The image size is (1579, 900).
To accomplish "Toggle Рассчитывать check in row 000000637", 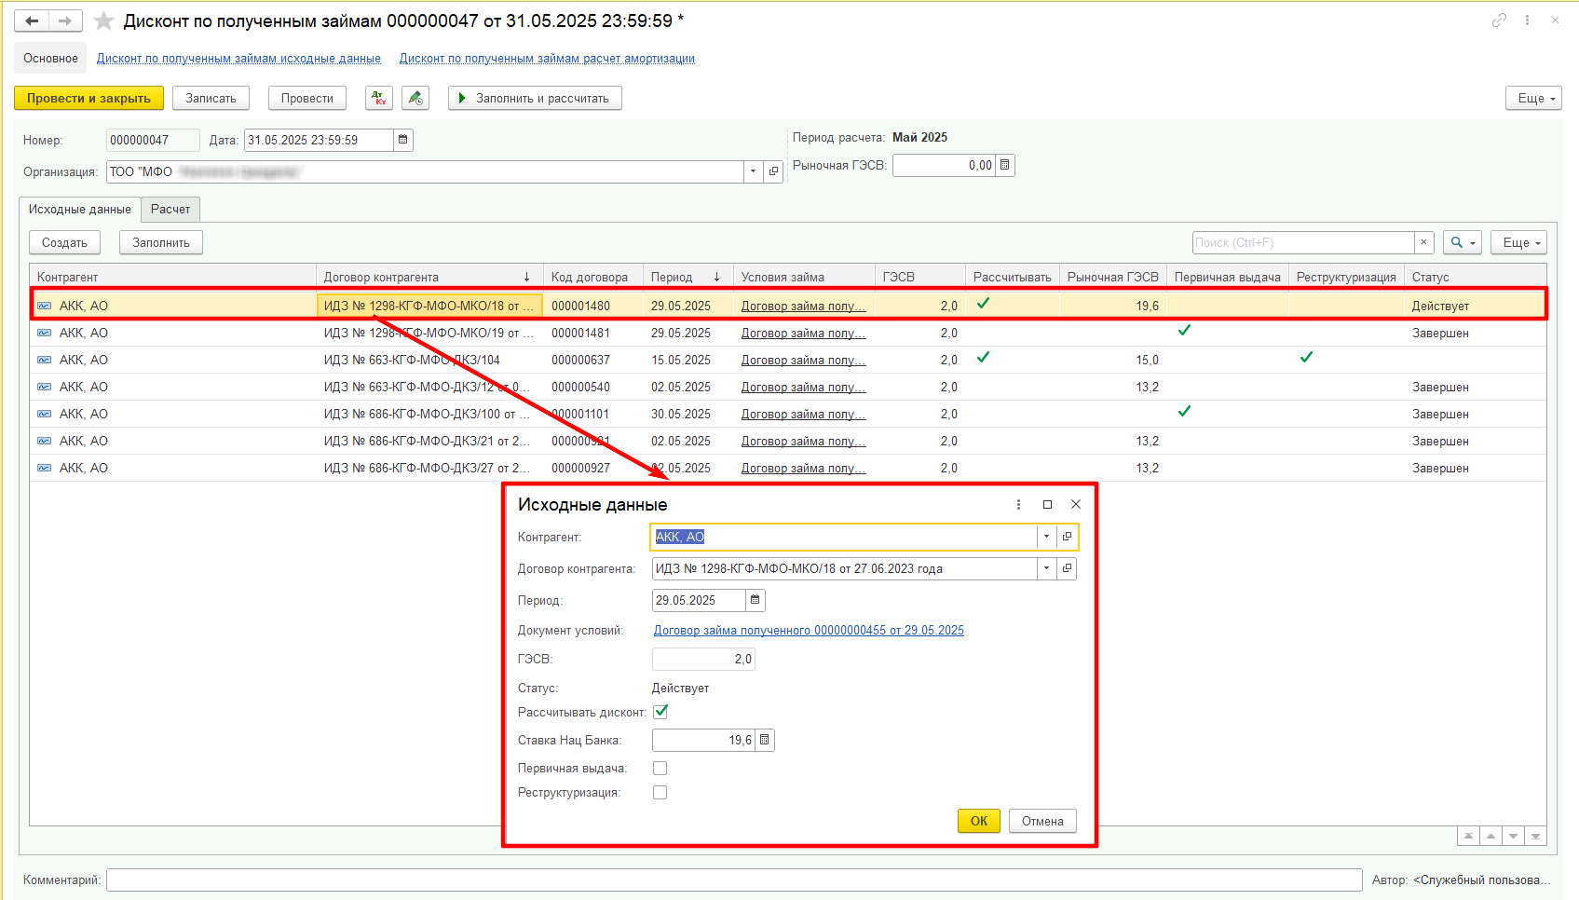I will coord(984,357).
